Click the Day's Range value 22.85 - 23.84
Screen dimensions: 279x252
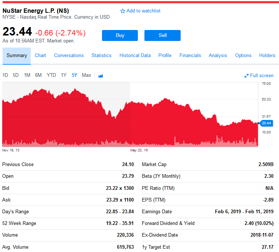(x=120, y=212)
